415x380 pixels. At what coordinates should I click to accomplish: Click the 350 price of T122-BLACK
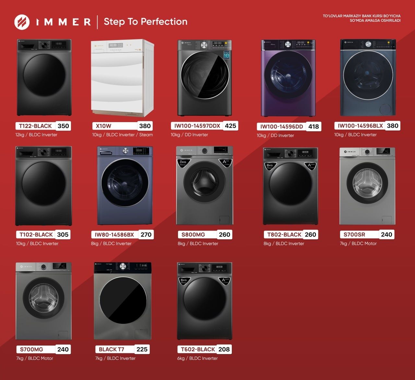click(63, 126)
